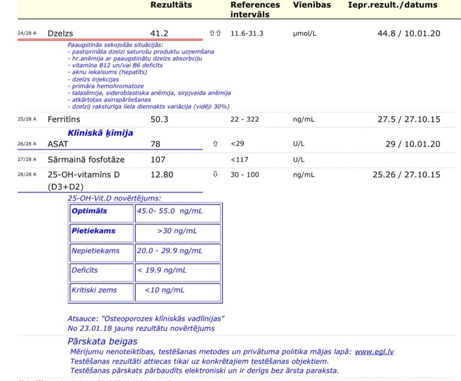Click the < 19.9 ng/mL cell
The width and height of the screenshot is (461, 381).
pos(178,272)
